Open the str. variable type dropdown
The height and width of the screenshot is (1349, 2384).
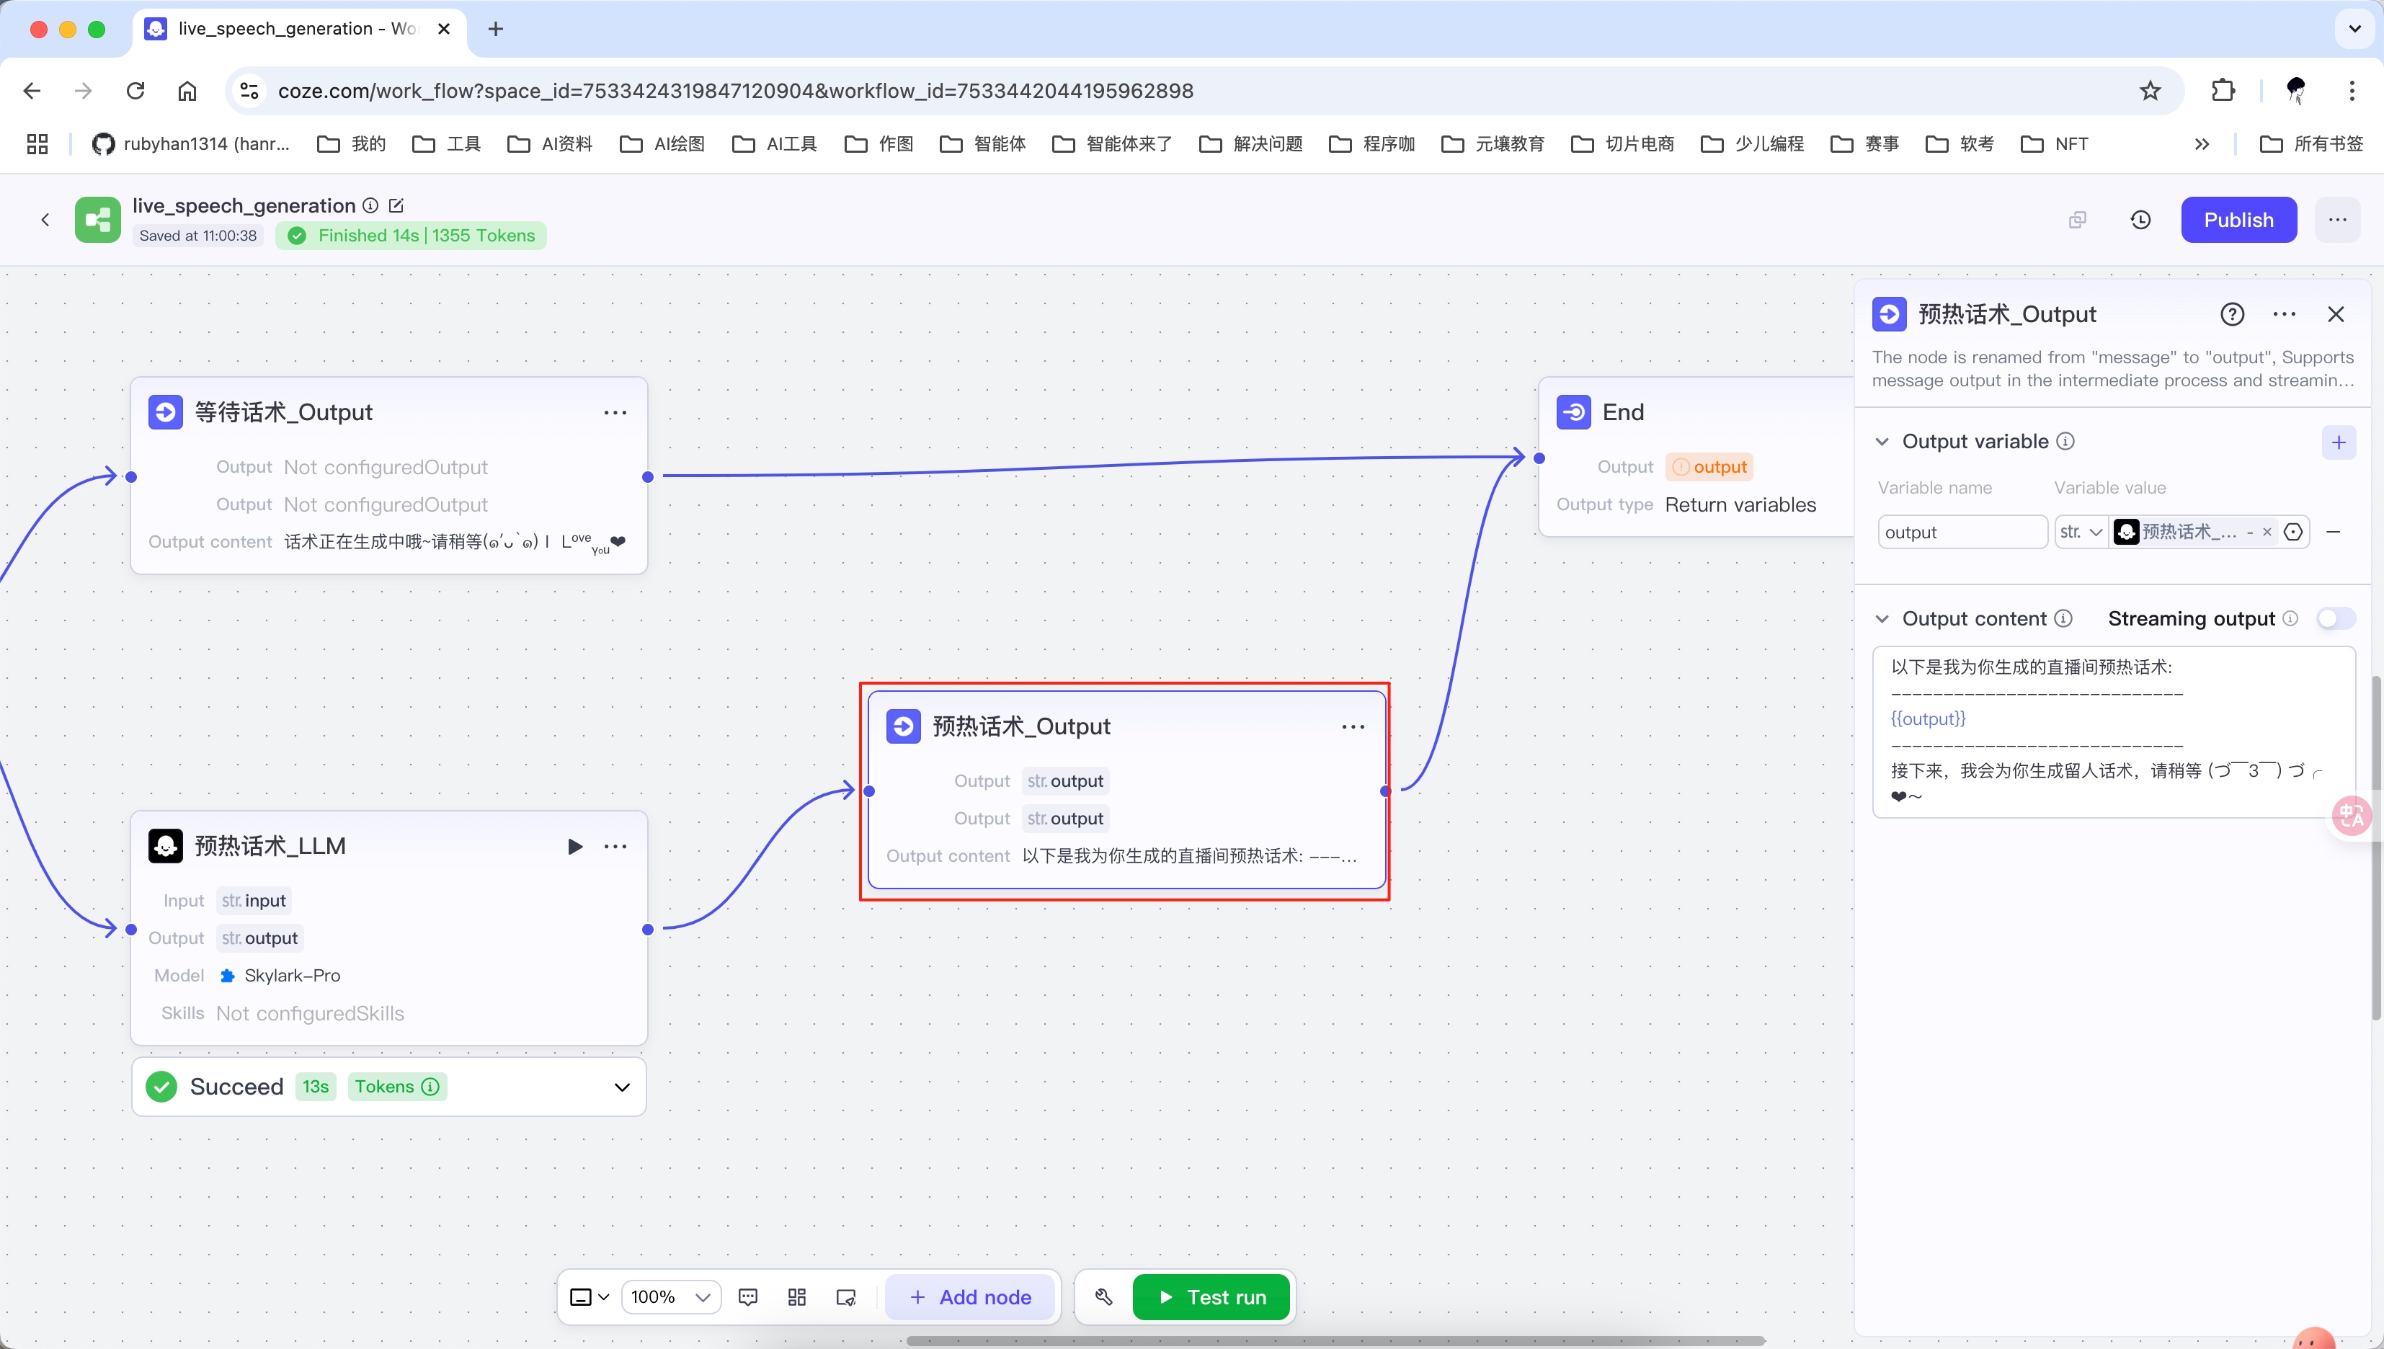click(2080, 531)
